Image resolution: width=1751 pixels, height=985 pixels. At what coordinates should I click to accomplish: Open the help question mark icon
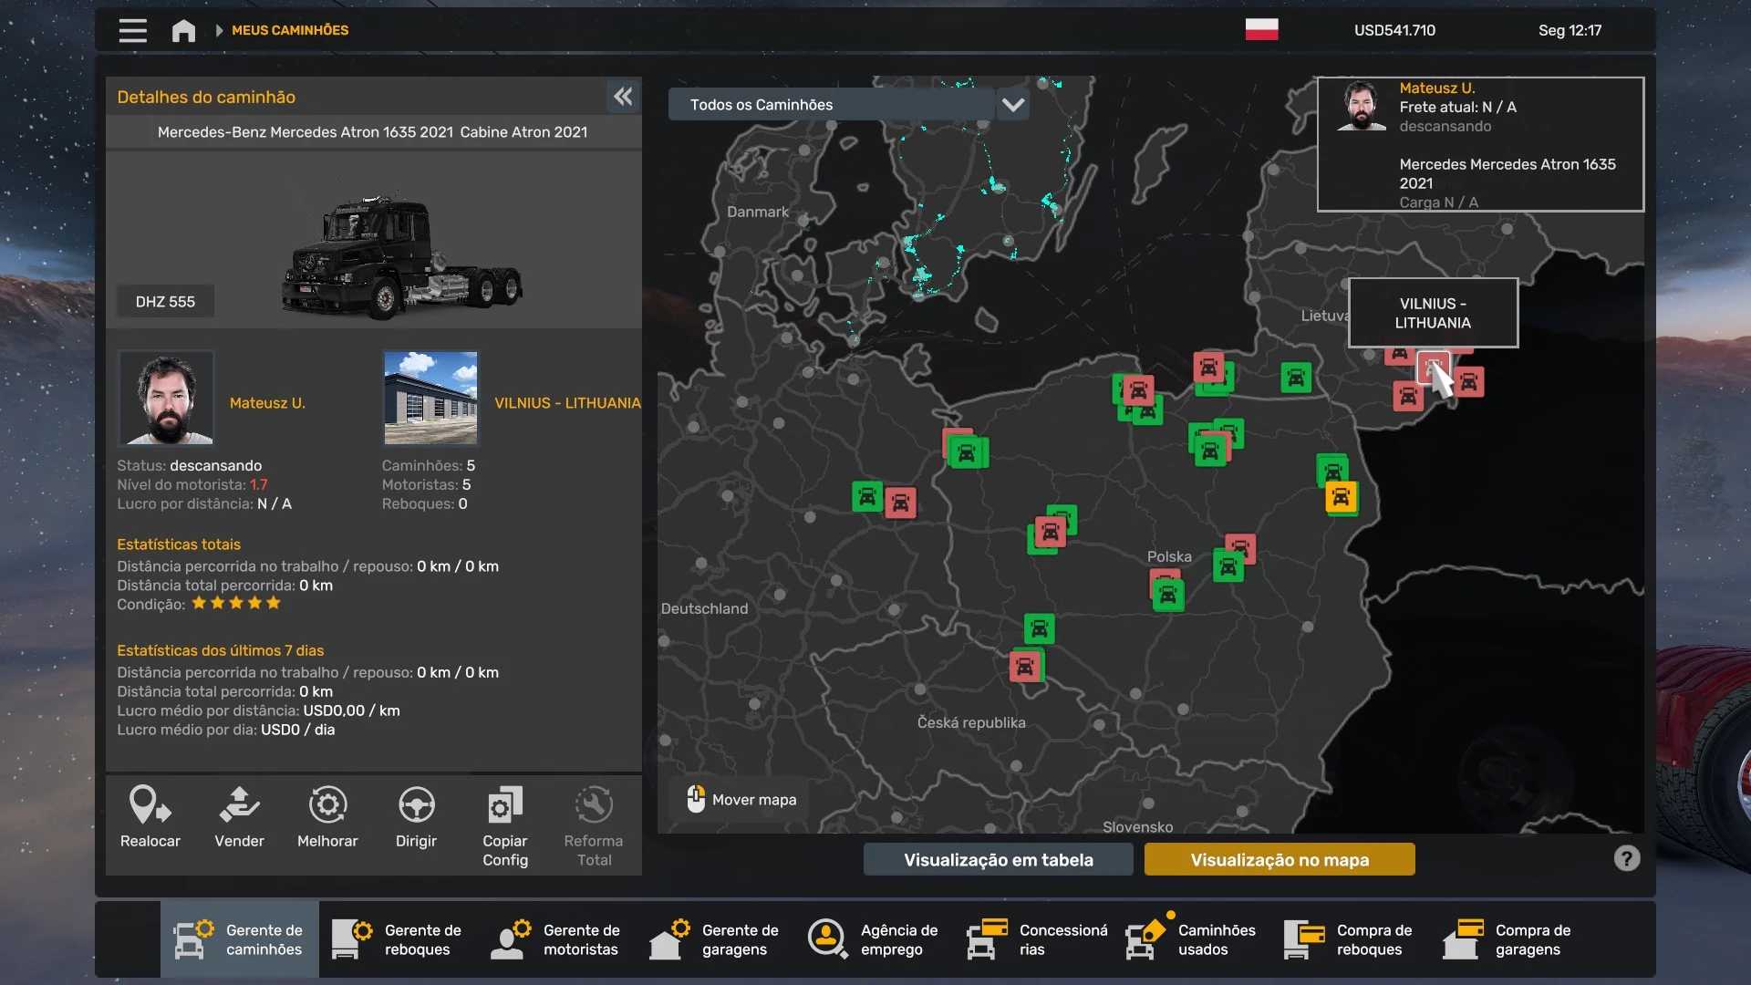[1626, 858]
